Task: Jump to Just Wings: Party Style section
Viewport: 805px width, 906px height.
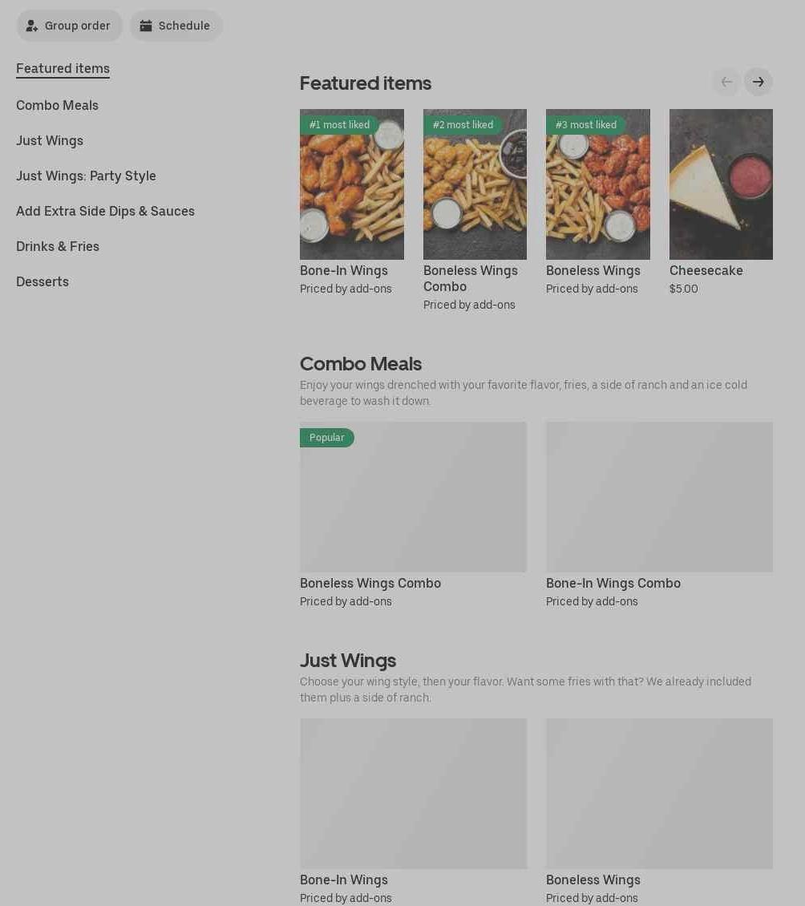Action: click(86, 176)
